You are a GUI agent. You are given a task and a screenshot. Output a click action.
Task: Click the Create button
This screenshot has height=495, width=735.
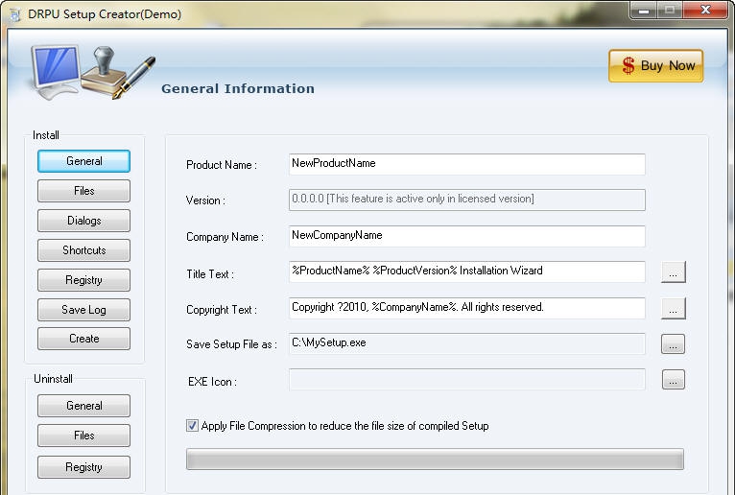(x=83, y=339)
